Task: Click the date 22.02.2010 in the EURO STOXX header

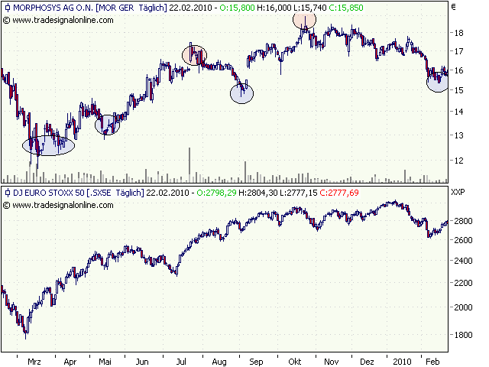Action: pyautogui.click(x=167, y=193)
